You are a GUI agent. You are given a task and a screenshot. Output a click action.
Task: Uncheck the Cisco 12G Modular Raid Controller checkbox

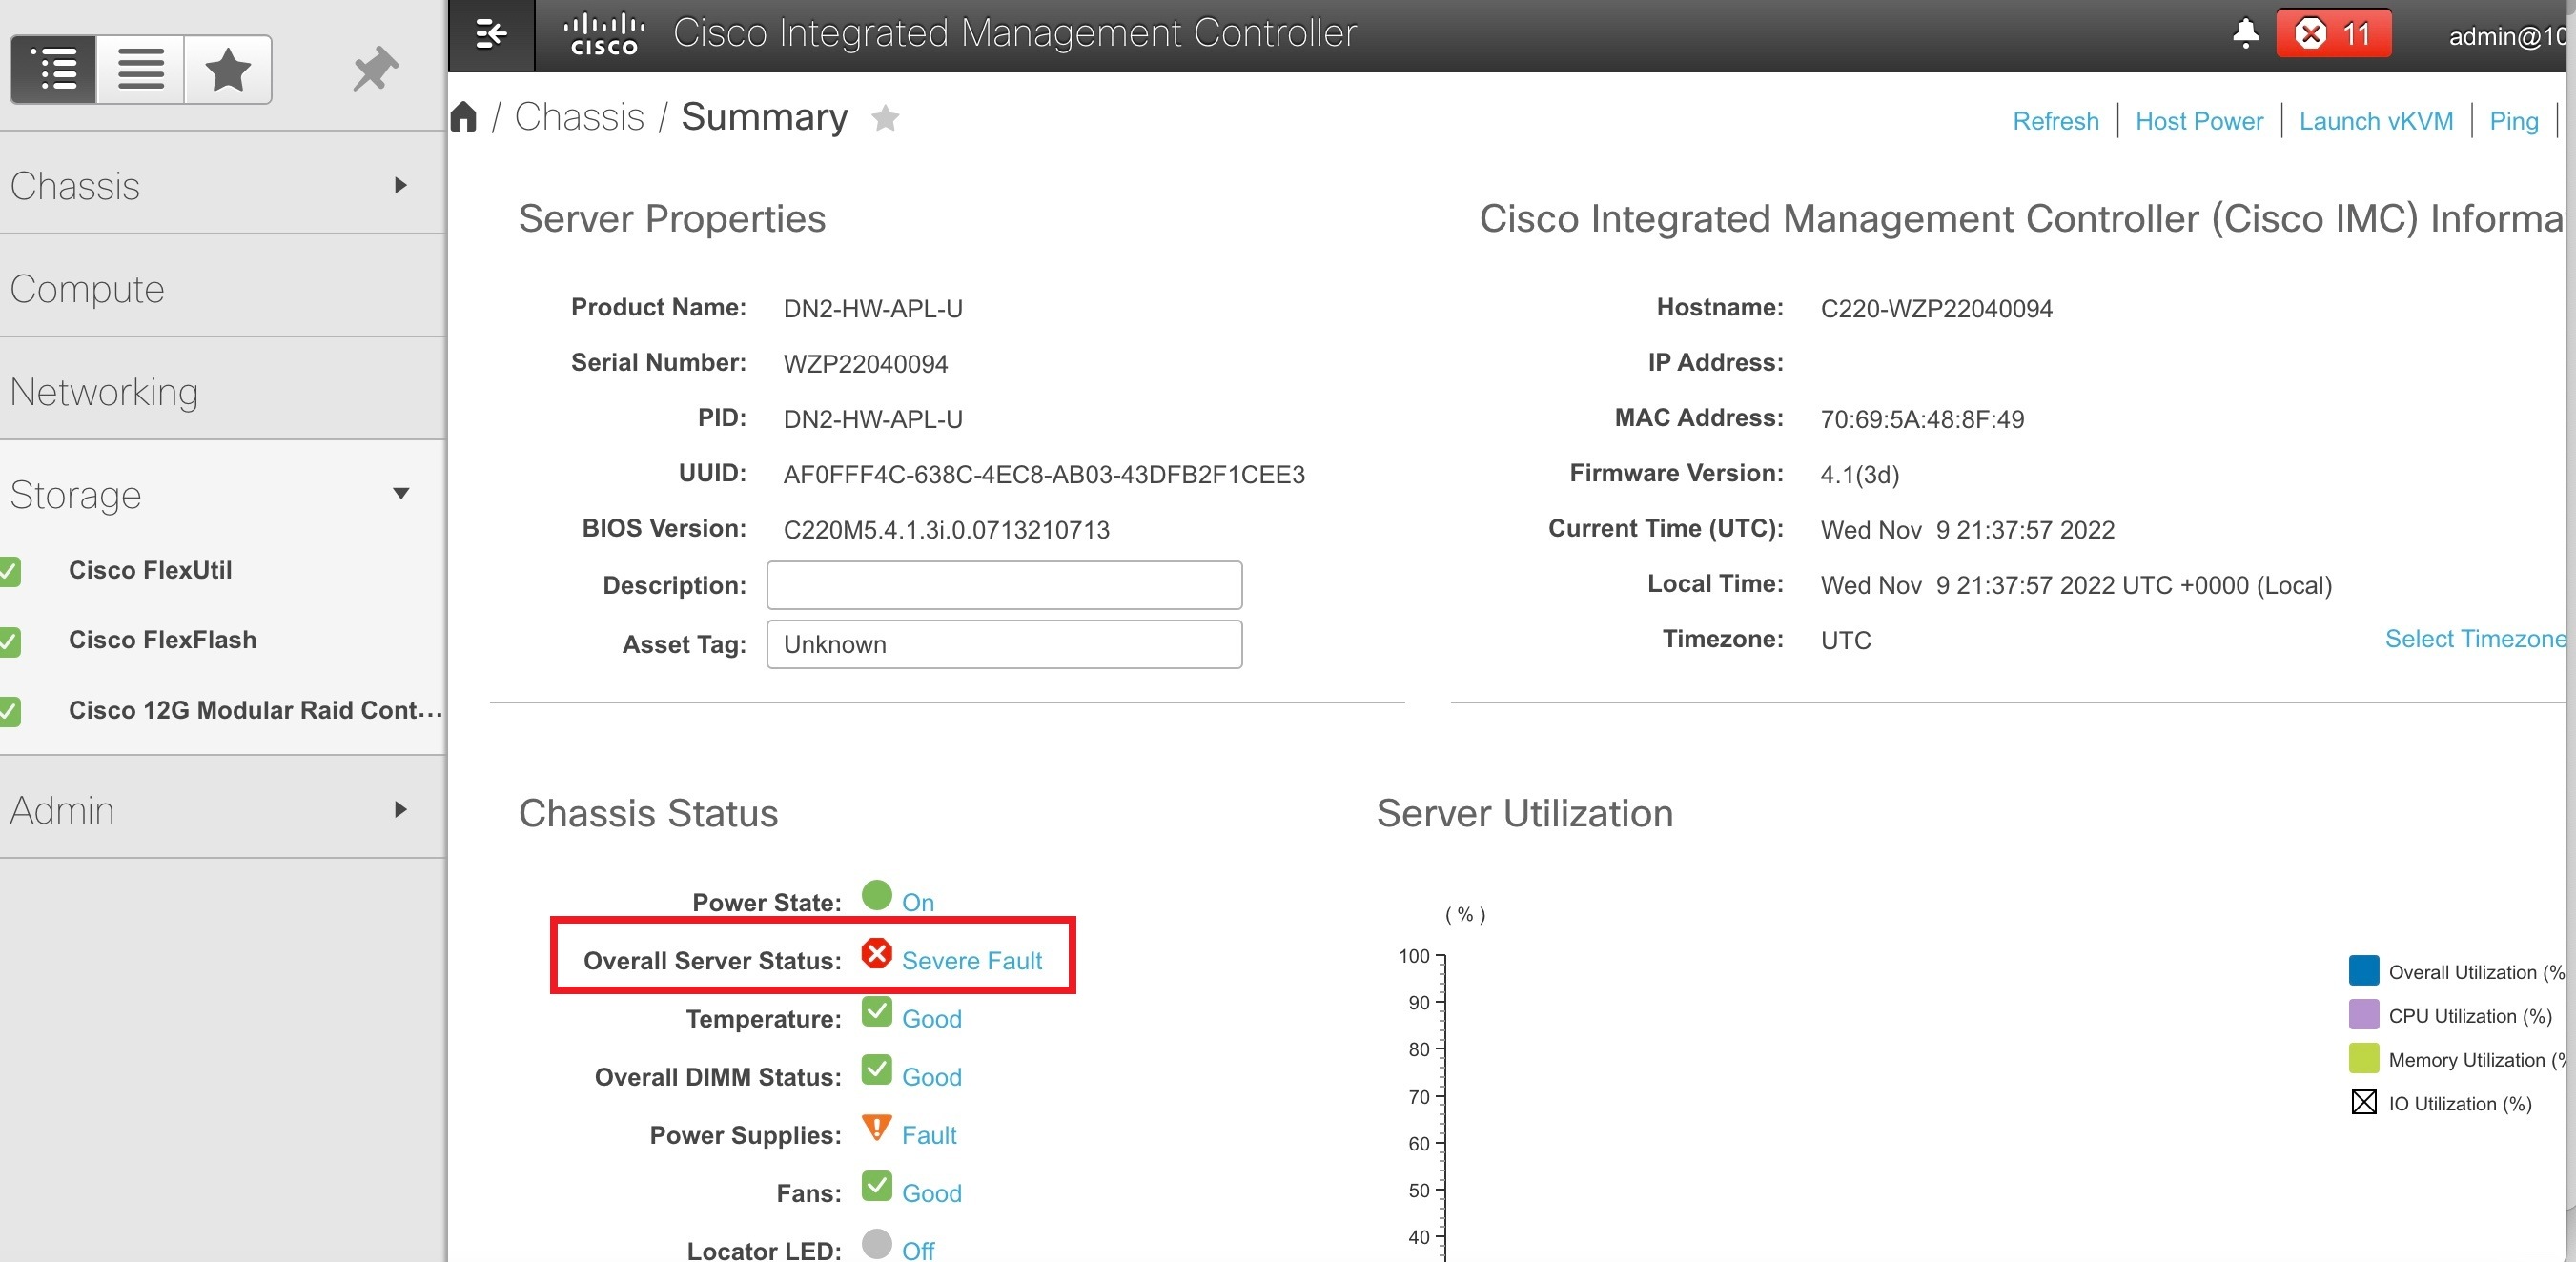12,711
